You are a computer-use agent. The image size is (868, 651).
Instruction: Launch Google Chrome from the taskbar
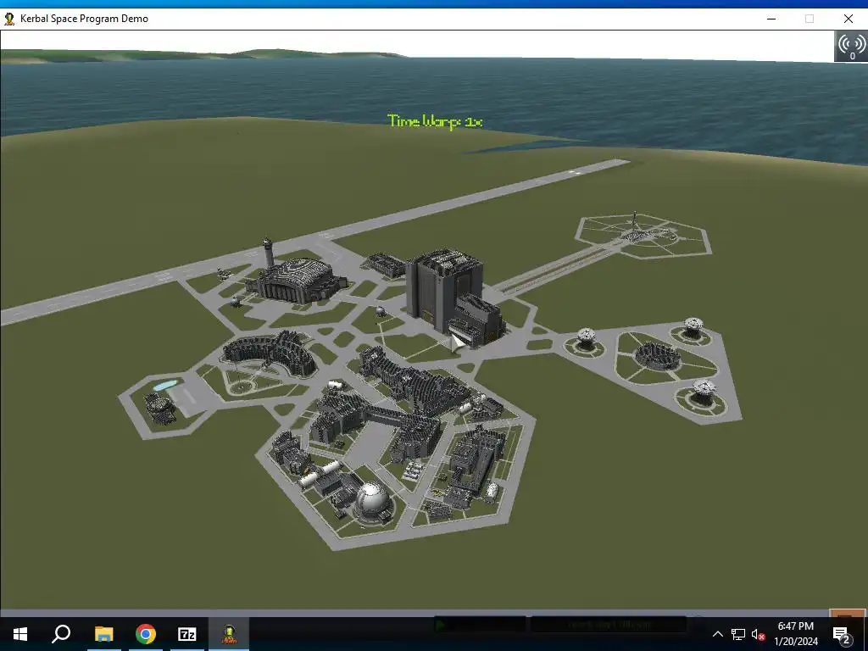click(x=146, y=634)
